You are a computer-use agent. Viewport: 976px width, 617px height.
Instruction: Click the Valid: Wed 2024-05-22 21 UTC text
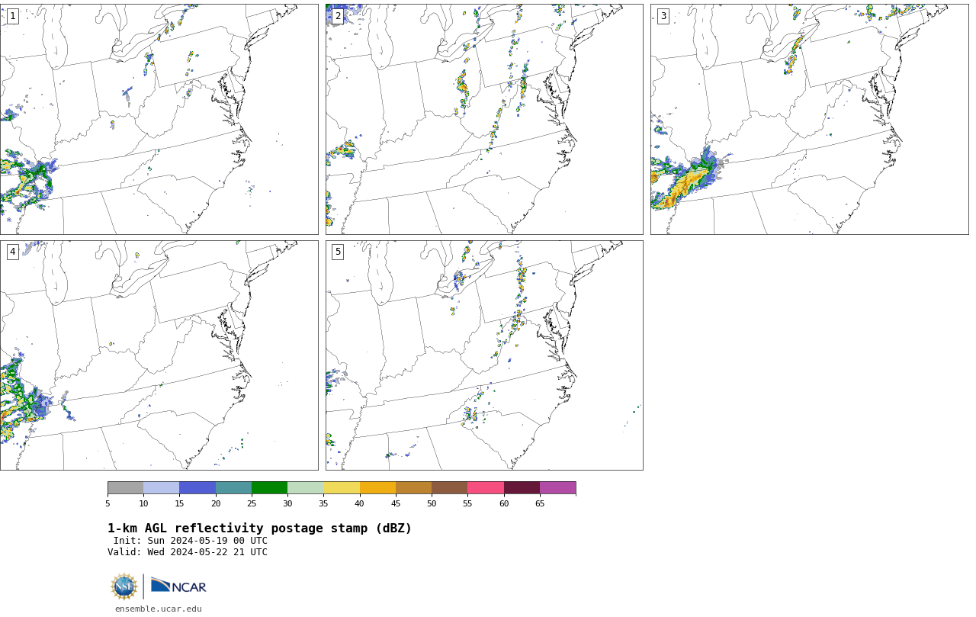[188, 552]
